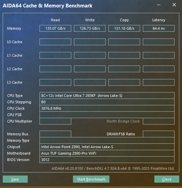Click the CPU Clock value 3876.8 MHz
Viewport: 182px width, 188px height.
point(107,108)
